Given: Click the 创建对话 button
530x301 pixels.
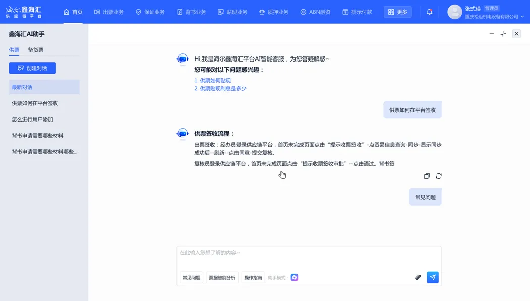Looking at the screenshot, I should point(32,68).
